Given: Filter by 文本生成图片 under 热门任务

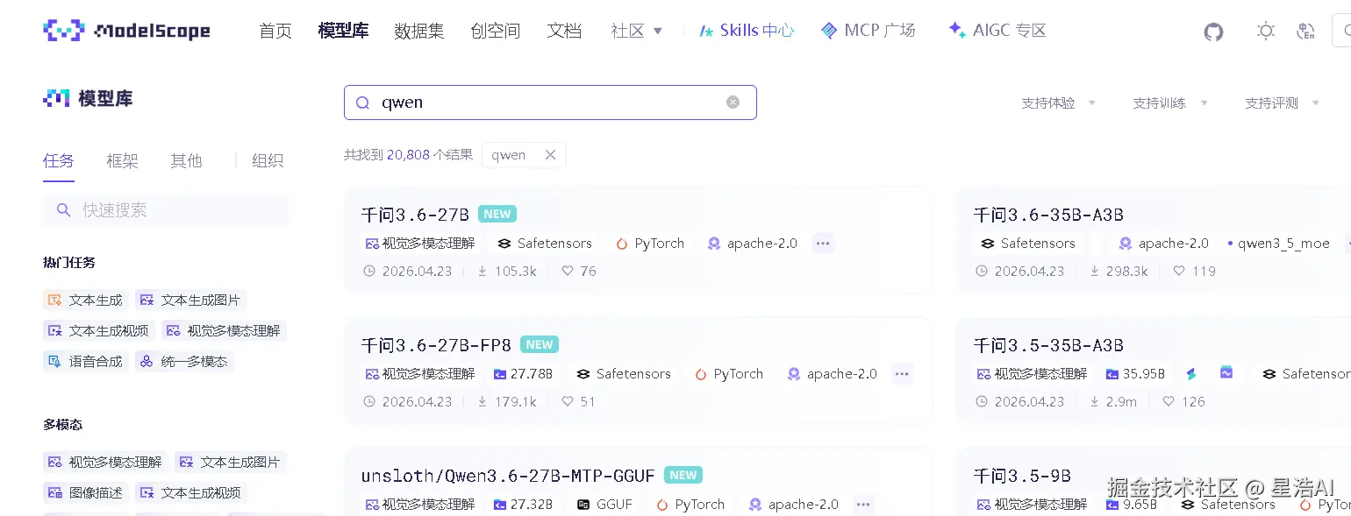Looking at the screenshot, I should pyautogui.click(x=190, y=300).
